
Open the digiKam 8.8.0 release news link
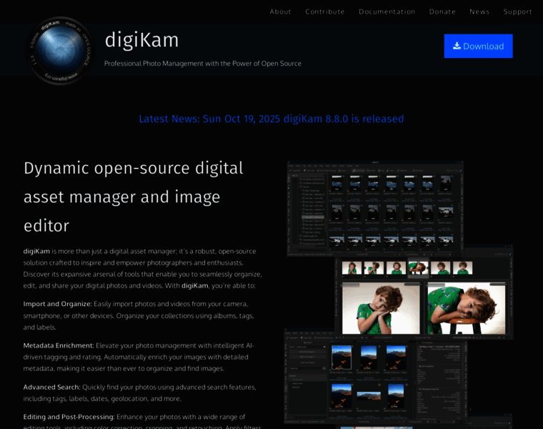(x=271, y=119)
